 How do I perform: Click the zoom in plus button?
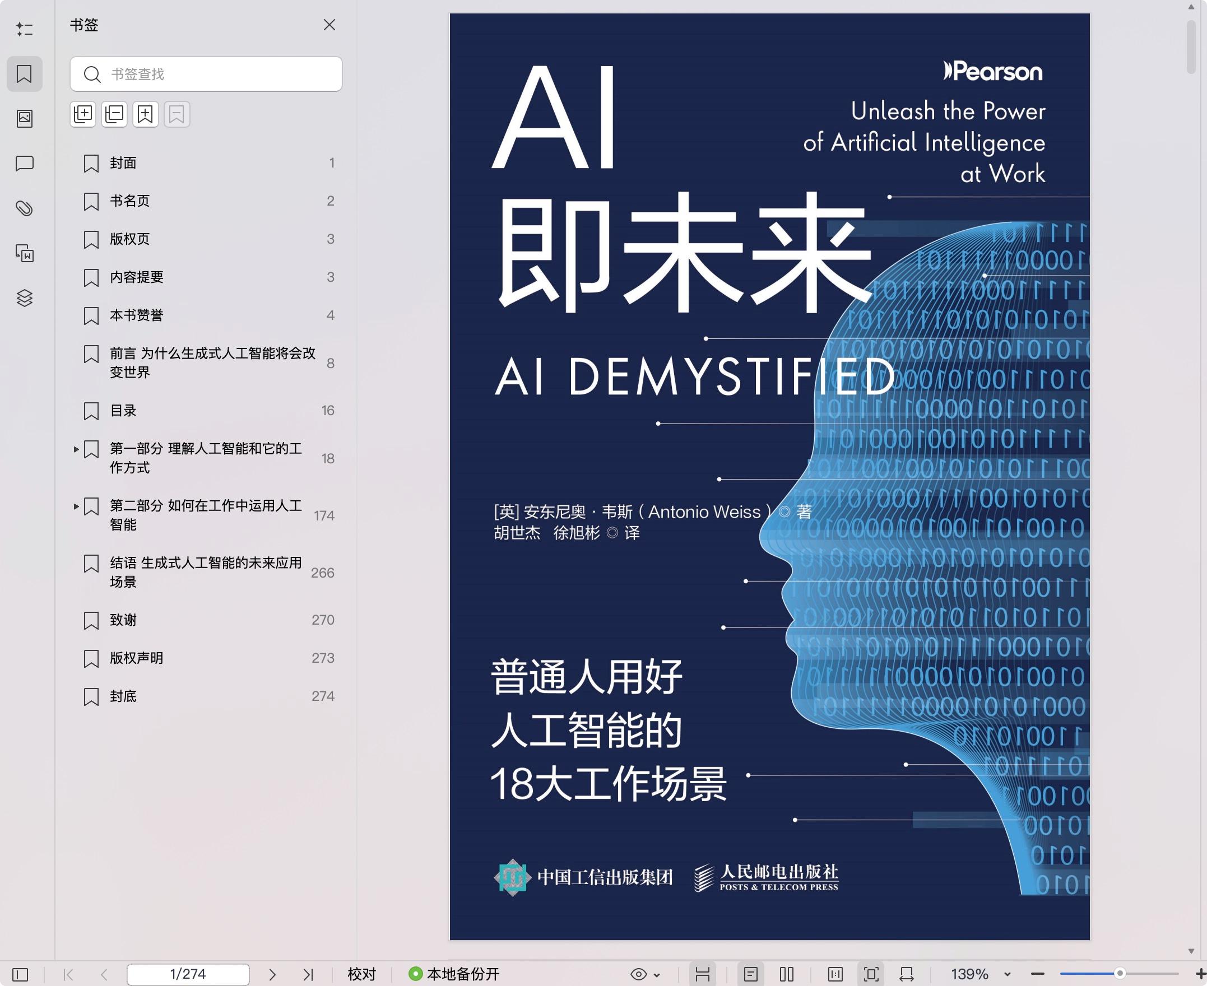click(x=1200, y=975)
